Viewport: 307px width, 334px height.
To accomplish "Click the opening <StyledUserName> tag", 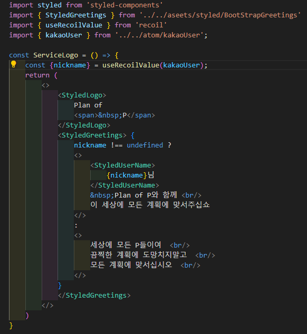I will (x=122, y=165).
